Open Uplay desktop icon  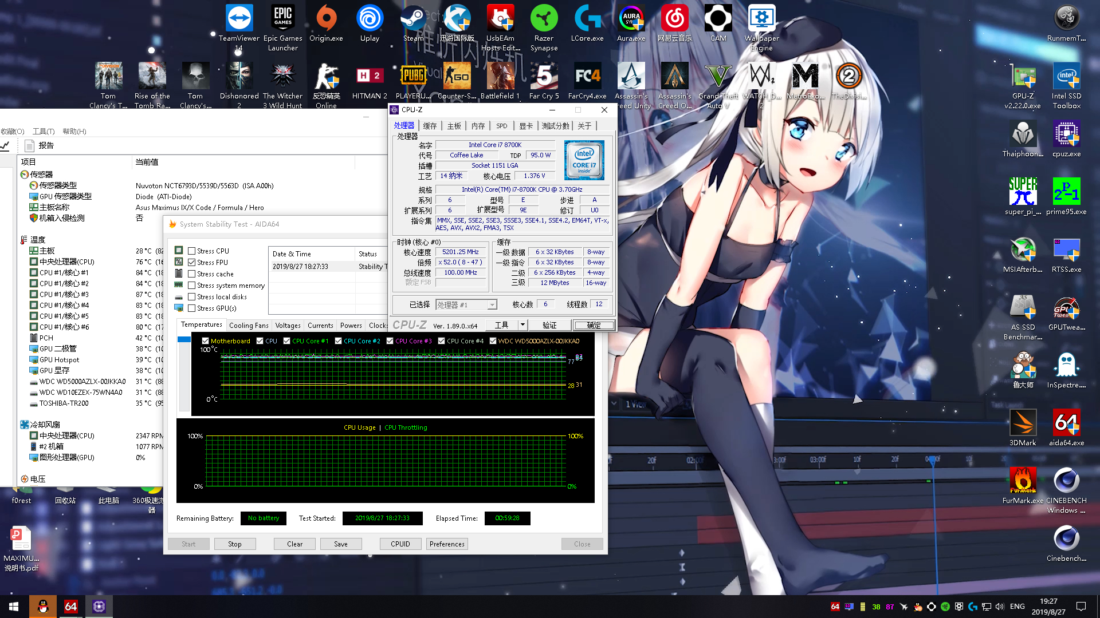tap(370, 23)
